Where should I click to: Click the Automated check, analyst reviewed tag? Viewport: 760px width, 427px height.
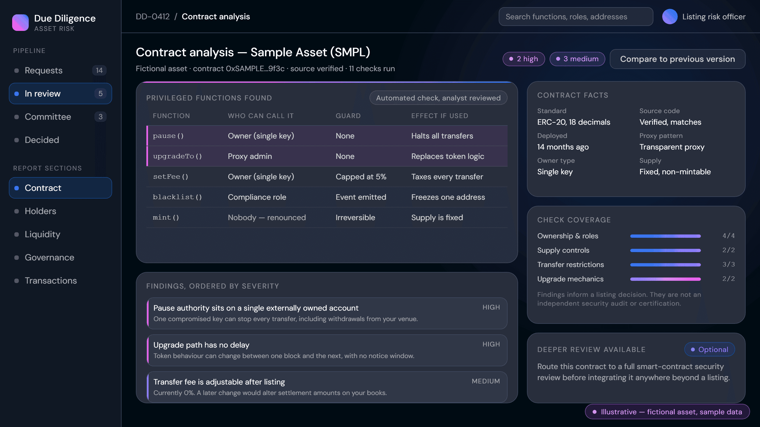(438, 98)
